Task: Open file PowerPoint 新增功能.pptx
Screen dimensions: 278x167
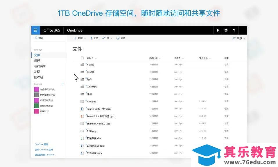Action: click(x=101, y=116)
